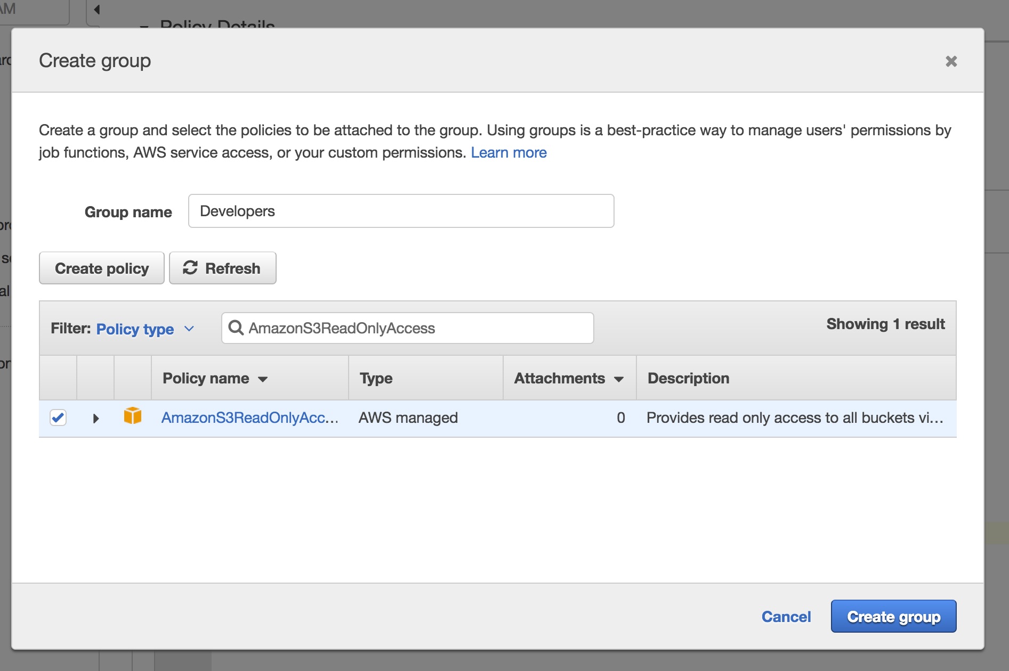Click the Create policy button
This screenshot has height=671, width=1009.
(102, 268)
